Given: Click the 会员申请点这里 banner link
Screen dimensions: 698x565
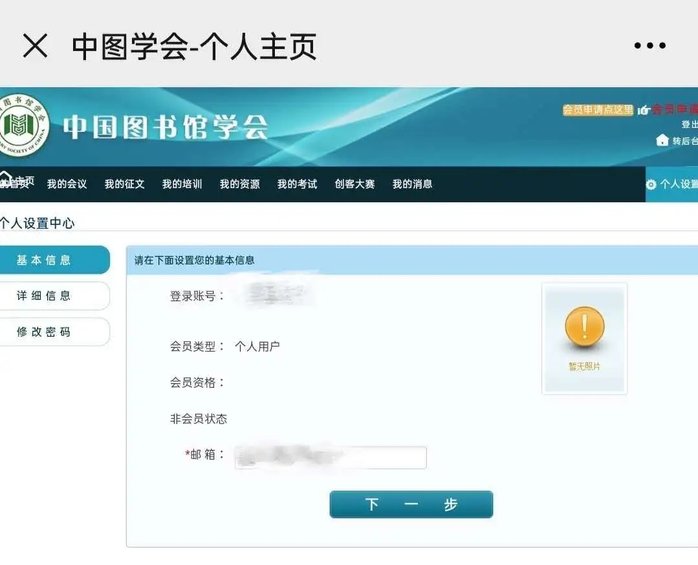Looking at the screenshot, I should pyautogui.click(x=598, y=110).
